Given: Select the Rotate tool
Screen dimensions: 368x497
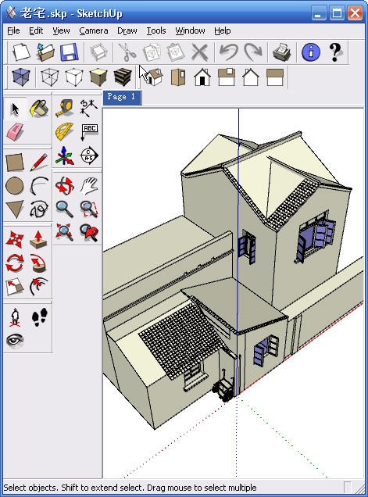Looking at the screenshot, I should coord(15,263).
